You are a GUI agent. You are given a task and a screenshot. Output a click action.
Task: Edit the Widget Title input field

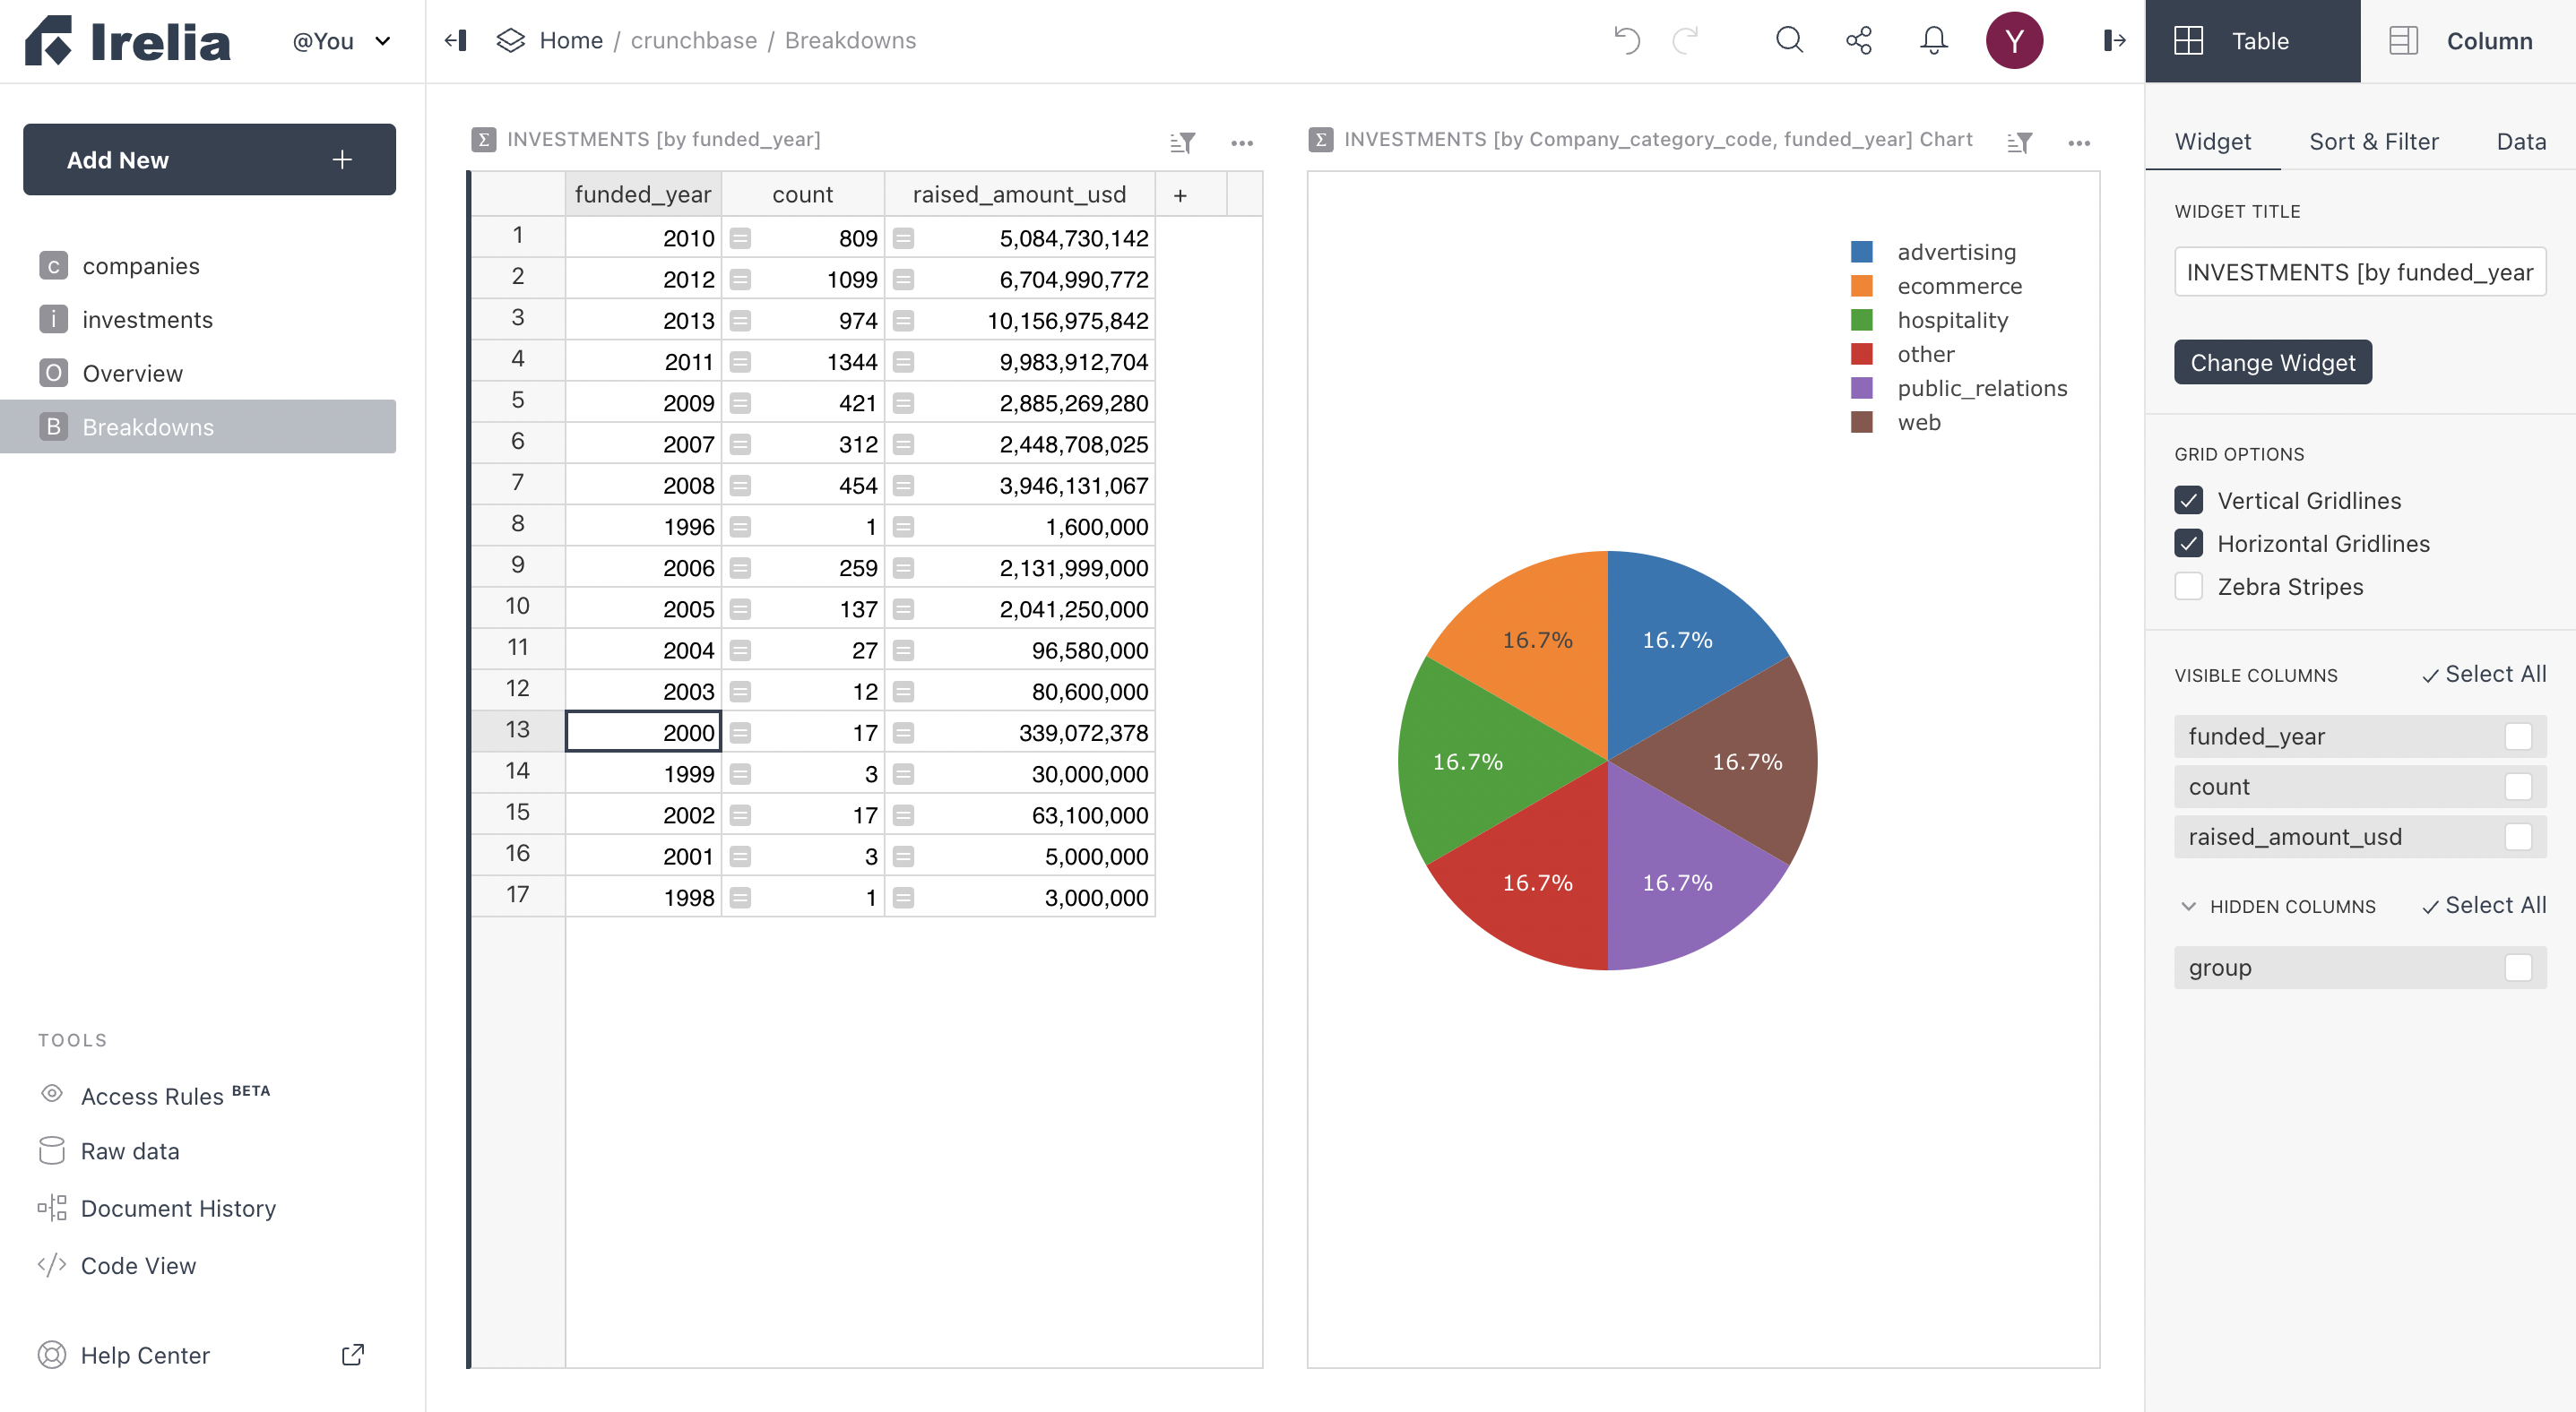point(2359,271)
